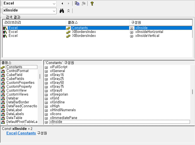Select the xlFullScript member
This screenshot has width=195, height=145.
pyautogui.click(x=59, y=67)
